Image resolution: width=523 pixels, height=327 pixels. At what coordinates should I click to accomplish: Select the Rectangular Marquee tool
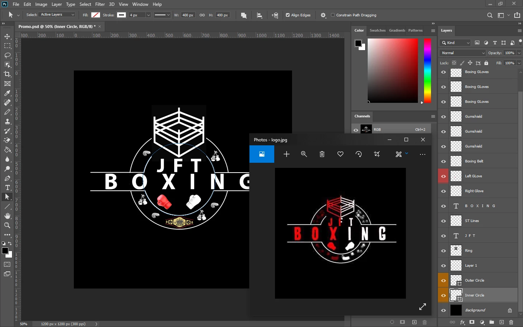[x=7, y=46]
